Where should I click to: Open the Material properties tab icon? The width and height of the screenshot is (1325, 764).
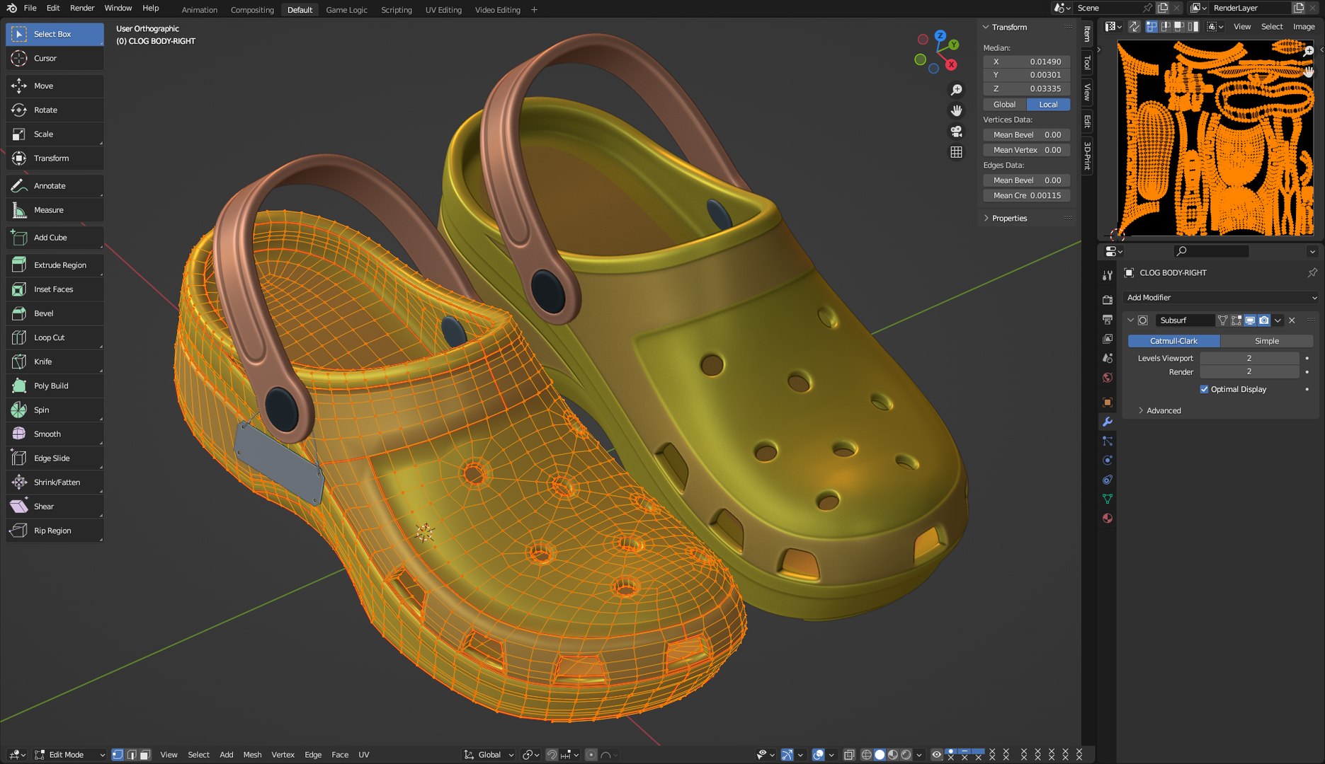pos(1108,519)
